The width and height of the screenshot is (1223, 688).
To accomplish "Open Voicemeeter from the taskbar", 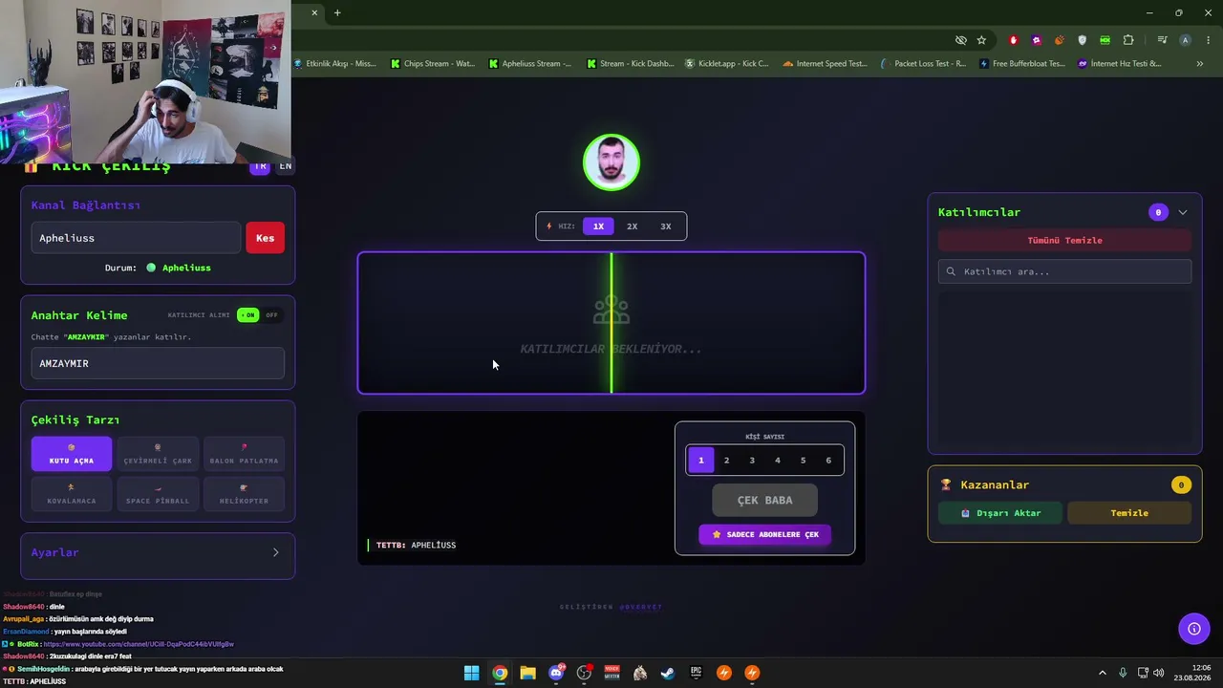I will point(612,673).
